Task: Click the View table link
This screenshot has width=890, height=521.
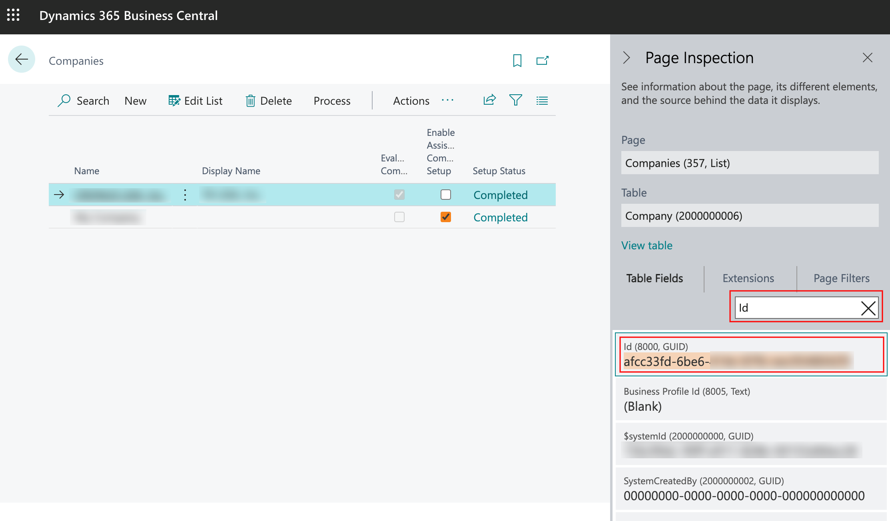Action: tap(647, 245)
